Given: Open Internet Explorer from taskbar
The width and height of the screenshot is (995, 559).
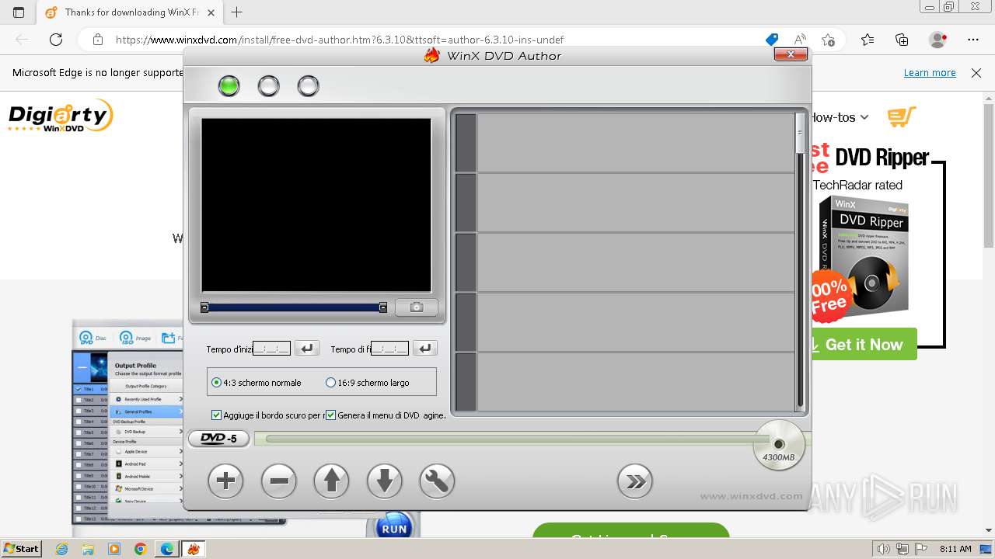Looking at the screenshot, I should coord(62,549).
